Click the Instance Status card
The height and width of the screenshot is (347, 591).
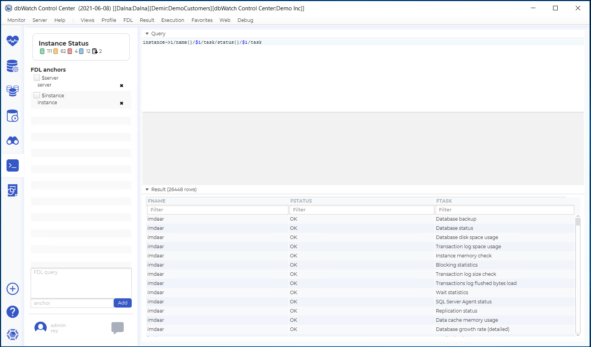81,47
